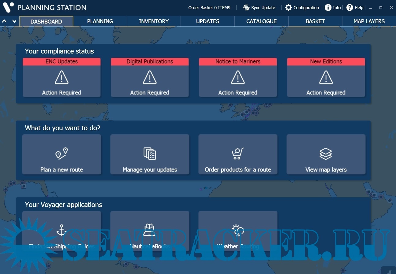The image size is (396, 274).
Task: Select the Map Layers tab
Action: (369, 21)
